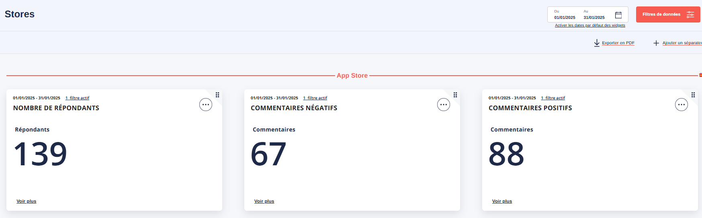Click the download icon for PDF export
Screen dimensions: 702x218
point(597,43)
